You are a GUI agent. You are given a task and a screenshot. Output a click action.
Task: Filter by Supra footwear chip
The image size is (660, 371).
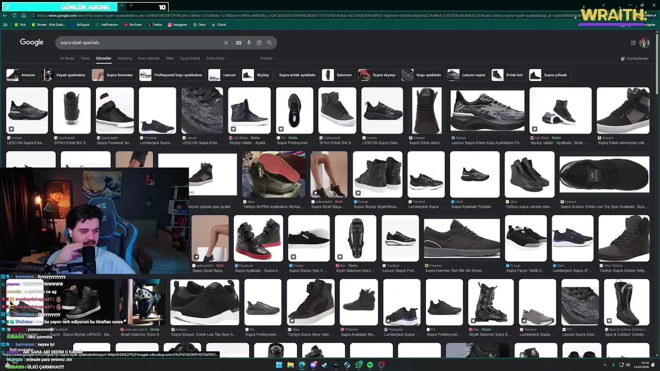click(x=113, y=75)
